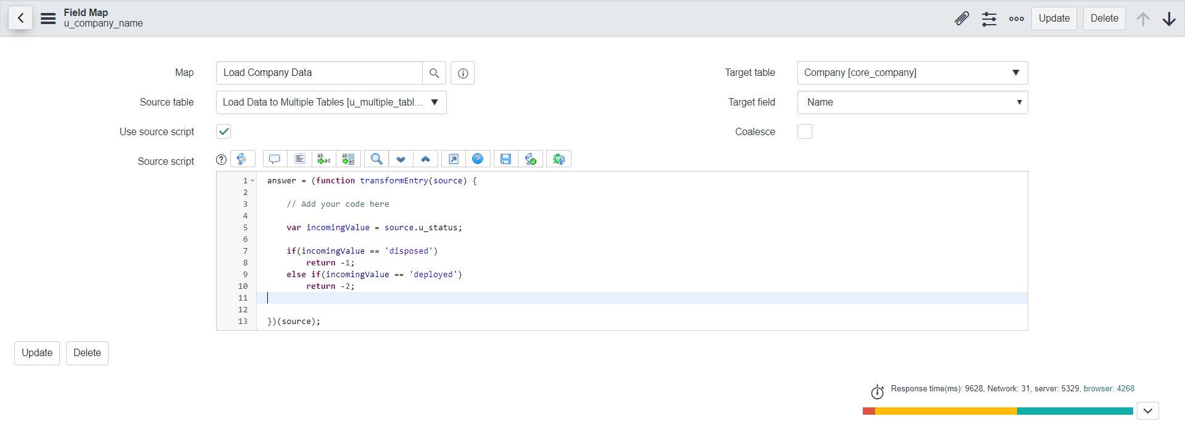Run script syntax check icon
The height and width of the screenshot is (445, 1185).
pos(530,159)
